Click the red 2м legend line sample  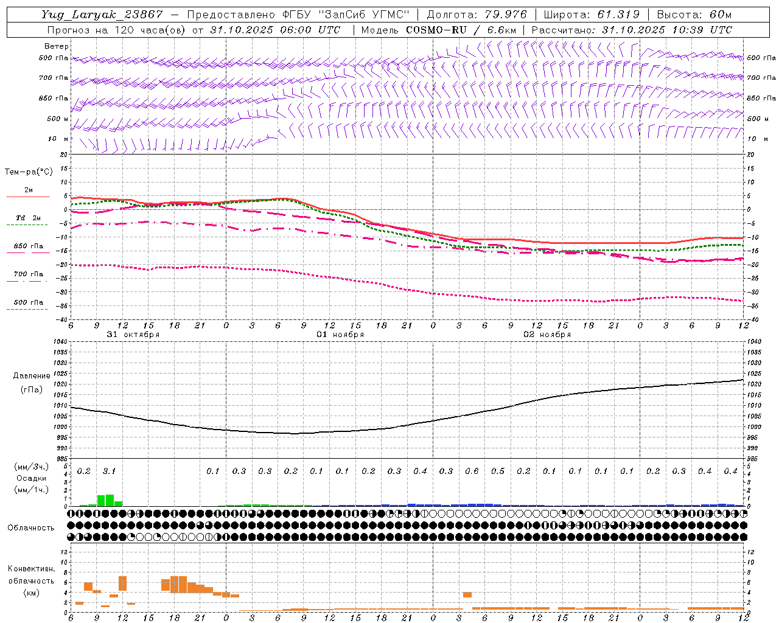(x=28, y=197)
